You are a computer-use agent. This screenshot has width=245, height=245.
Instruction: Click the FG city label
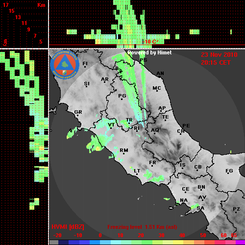[x=229, y=171]
